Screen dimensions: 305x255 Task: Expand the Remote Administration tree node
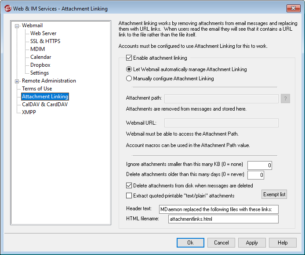17,81
